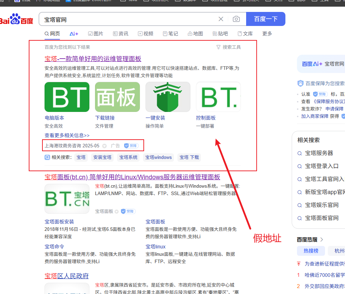
Task: Click the Baidu logo
Action: click(x=16, y=19)
